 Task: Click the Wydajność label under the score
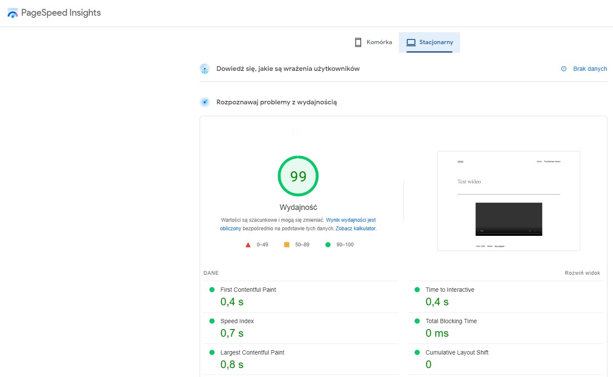[298, 207]
